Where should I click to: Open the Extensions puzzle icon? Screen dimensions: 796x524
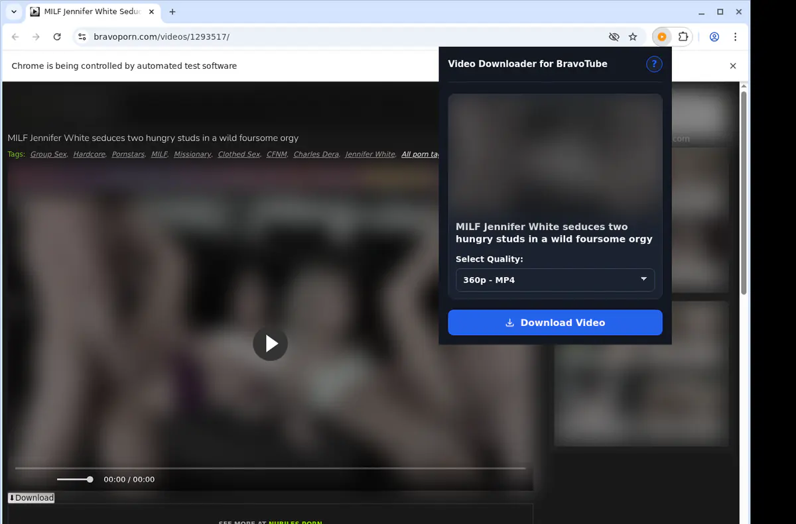[x=683, y=37]
